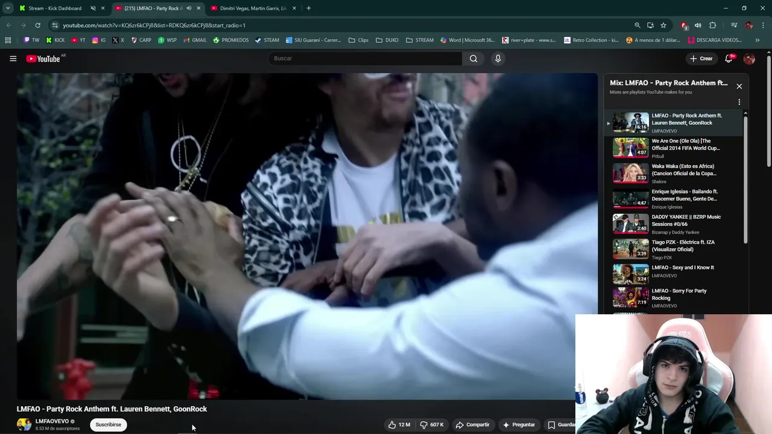This screenshot has height=434, width=772.
Task: Open the LMFAOVEVO channel avatar
Action: click(24, 424)
